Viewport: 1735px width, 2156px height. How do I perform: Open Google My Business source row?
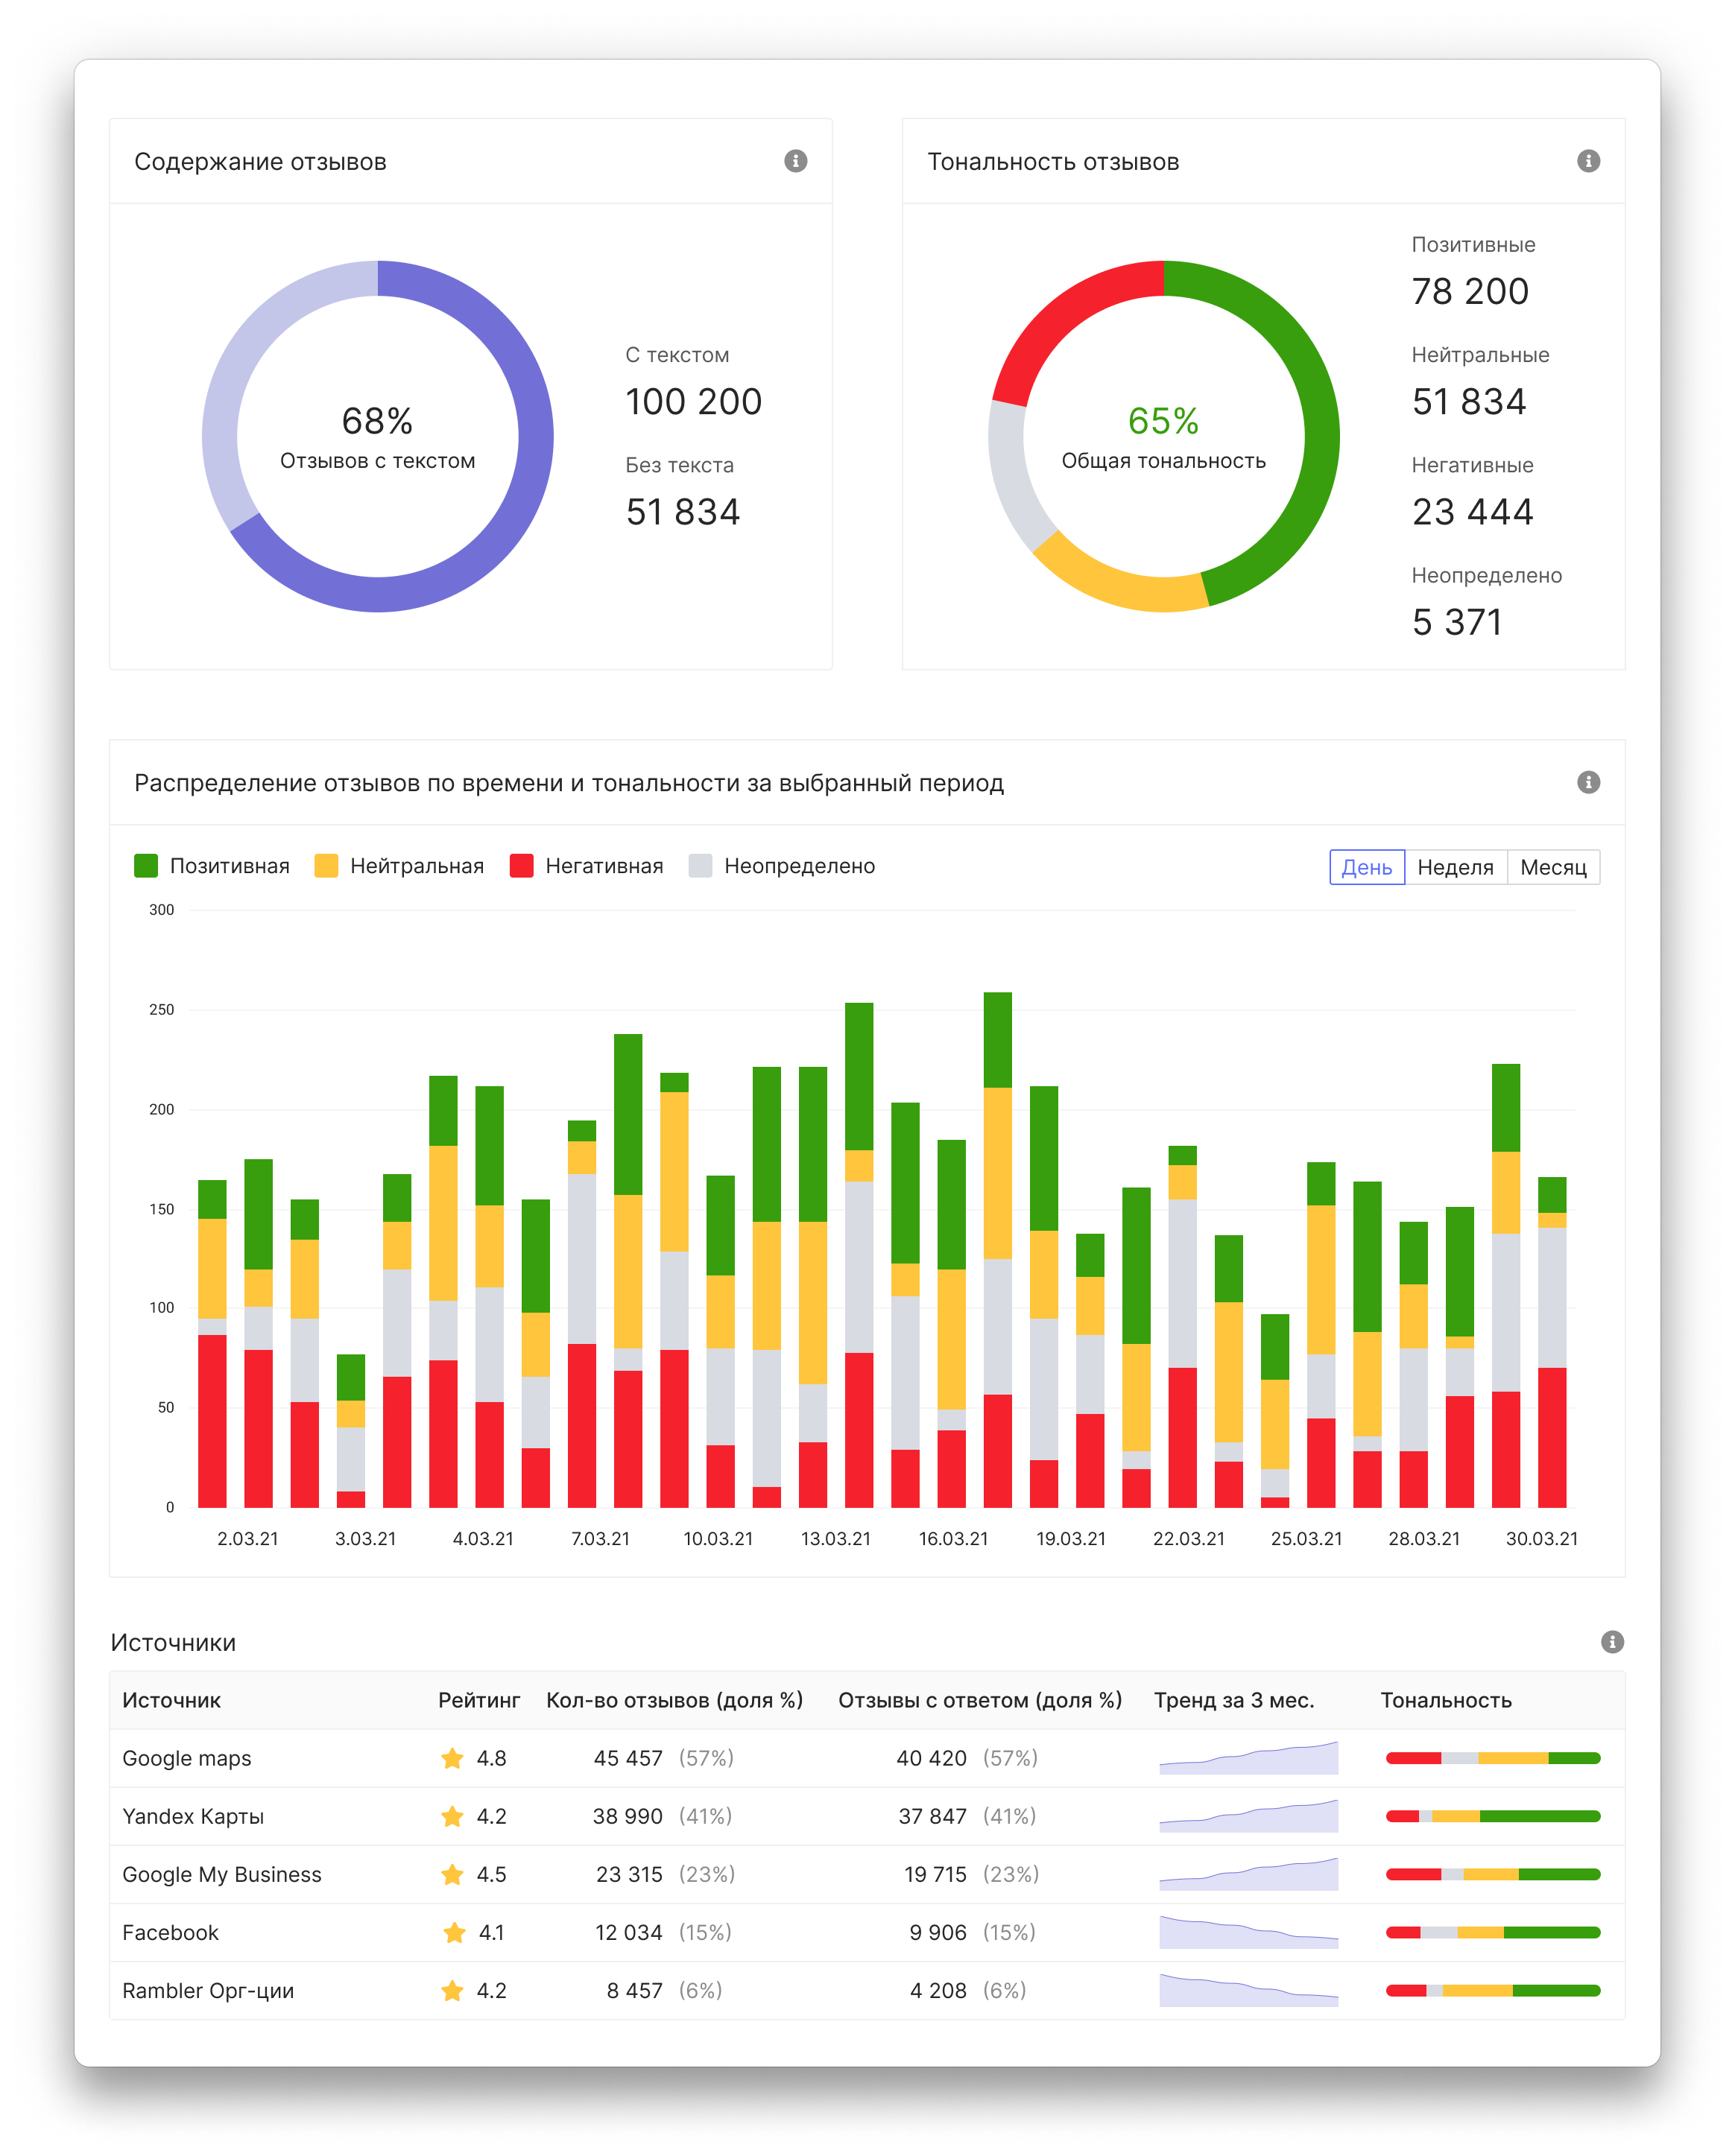tap(222, 1874)
